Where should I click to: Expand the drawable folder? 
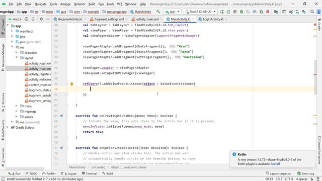coord(17,52)
